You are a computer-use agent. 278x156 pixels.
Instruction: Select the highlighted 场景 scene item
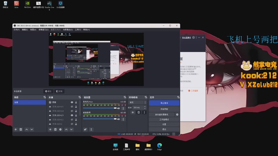pos(30,102)
